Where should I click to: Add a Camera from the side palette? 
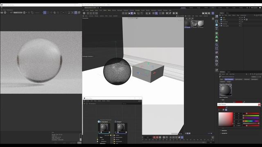217,61
